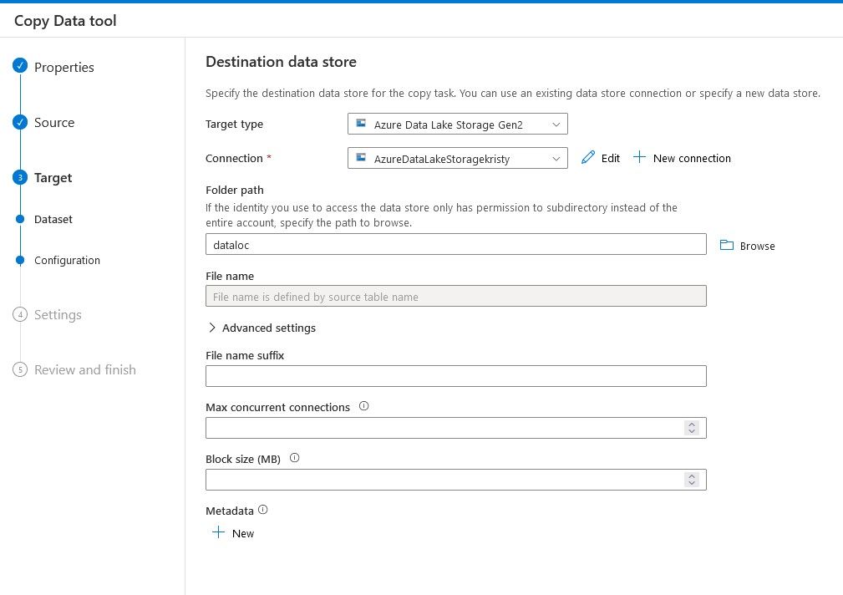Go to the Configuration sub-step
This screenshot has width=843, height=595.
pos(67,260)
